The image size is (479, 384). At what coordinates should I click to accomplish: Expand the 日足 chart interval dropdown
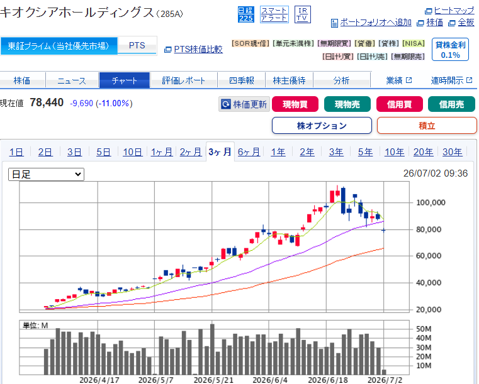(46, 175)
